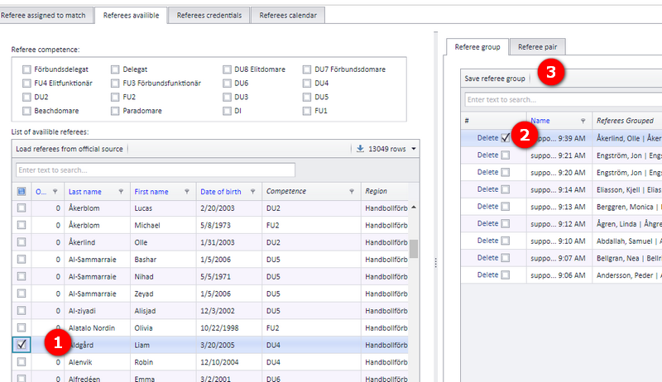Check the FU1 competence checkbox
Screen dimensions: 662x382
pos(307,111)
